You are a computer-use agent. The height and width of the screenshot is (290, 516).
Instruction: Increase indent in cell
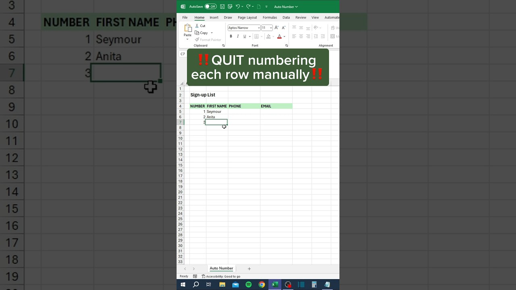(323, 36)
